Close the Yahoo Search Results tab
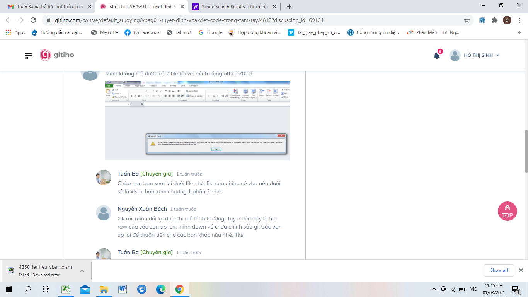 (x=274, y=7)
